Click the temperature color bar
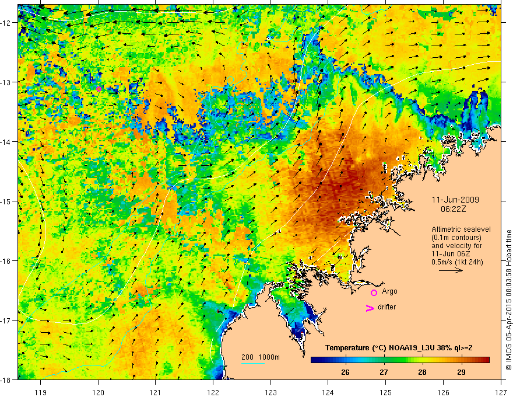The height and width of the screenshot is (397, 513). [400, 360]
